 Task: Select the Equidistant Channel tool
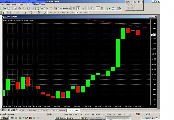pyautogui.click(x=26, y=12)
